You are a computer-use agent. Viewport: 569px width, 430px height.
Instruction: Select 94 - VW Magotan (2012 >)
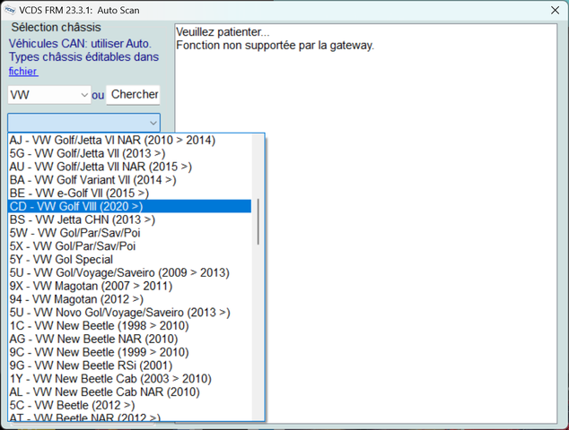129,299
